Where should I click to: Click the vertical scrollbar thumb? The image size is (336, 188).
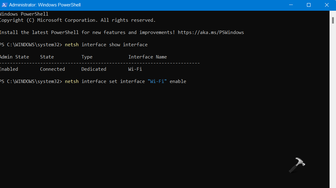point(333,20)
